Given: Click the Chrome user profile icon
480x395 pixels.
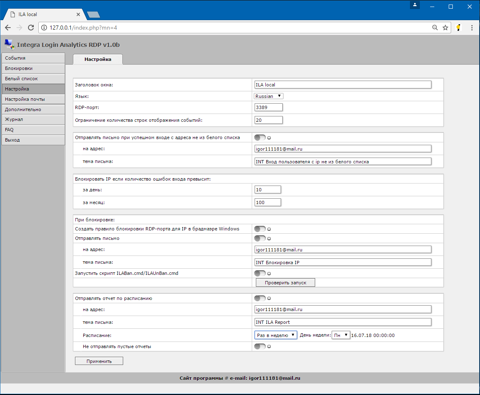Looking at the screenshot, I should 415,5.
